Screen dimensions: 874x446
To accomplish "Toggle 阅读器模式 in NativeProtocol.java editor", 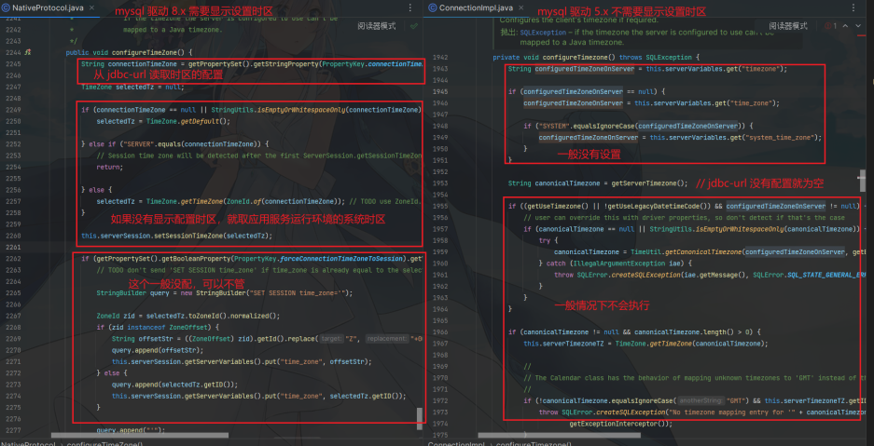I will 377,26.
